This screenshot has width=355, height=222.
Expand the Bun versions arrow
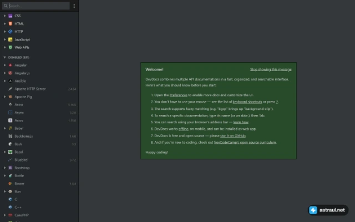coord(4,191)
